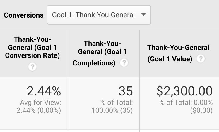
Task: Click the Conversions section label
Action: [24, 15]
